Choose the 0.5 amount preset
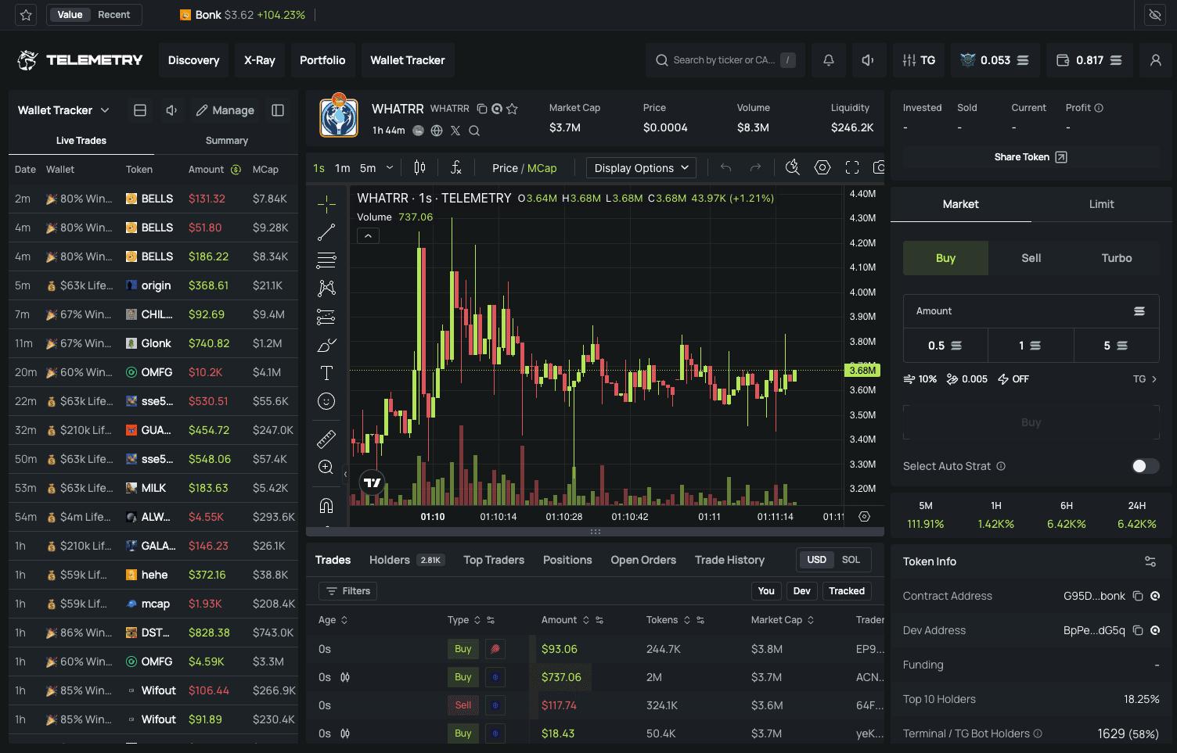The image size is (1177, 753). pos(945,346)
